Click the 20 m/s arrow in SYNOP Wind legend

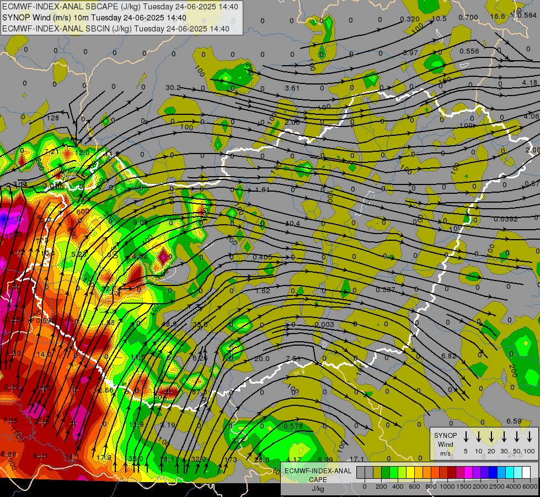491,436
